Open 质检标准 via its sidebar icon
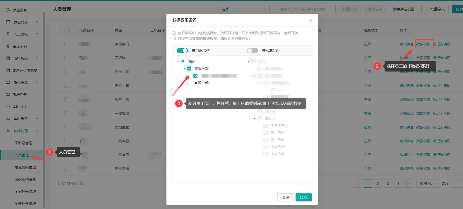This screenshot has height=209, width=463. point(8,10)
